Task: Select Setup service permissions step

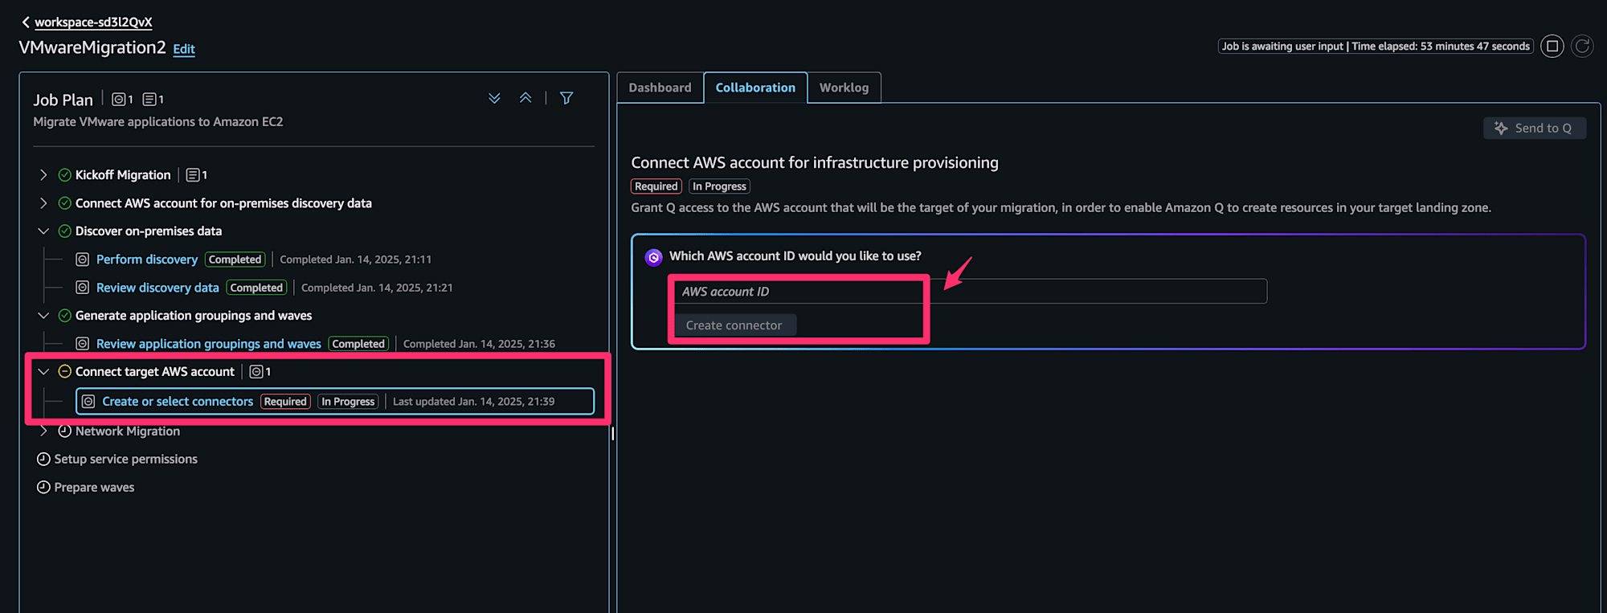Action: (125, 460)
